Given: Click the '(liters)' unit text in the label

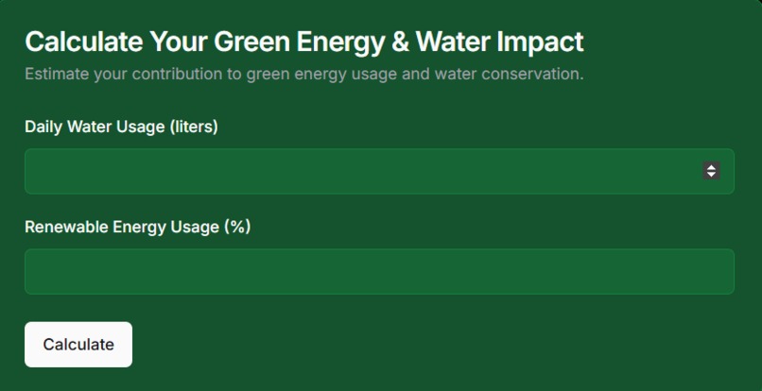Looking at the screenshot, I should [x=194, y=127].
